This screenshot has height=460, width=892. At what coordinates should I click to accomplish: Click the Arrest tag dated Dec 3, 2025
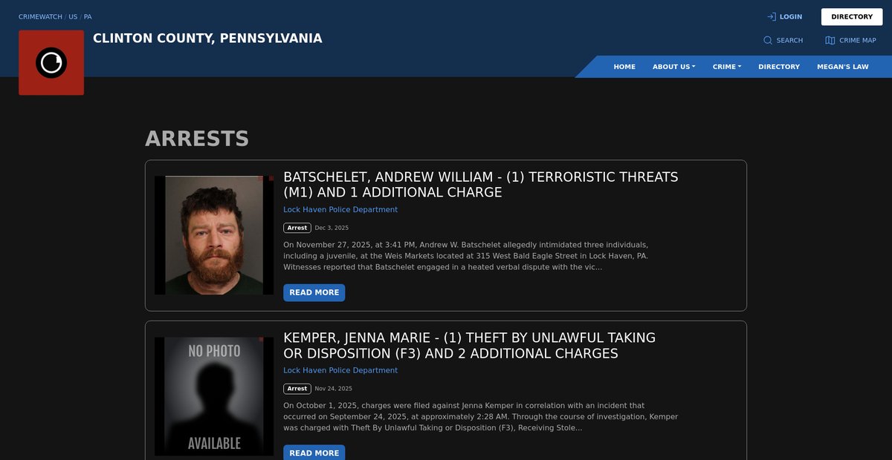(x=297, y=228)
